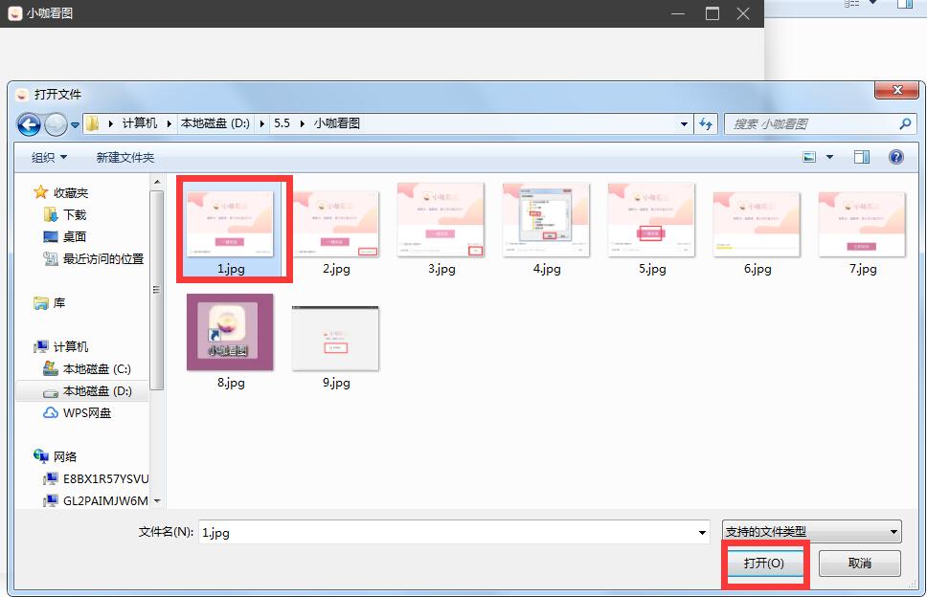Toggle the preview pane icon
This screenshot has height=597, width=927.
tap(862, 157)
